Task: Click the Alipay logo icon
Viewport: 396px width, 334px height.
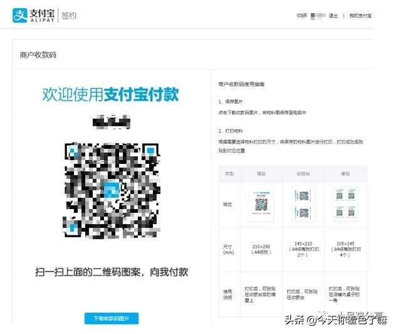Action: [19, 16]
